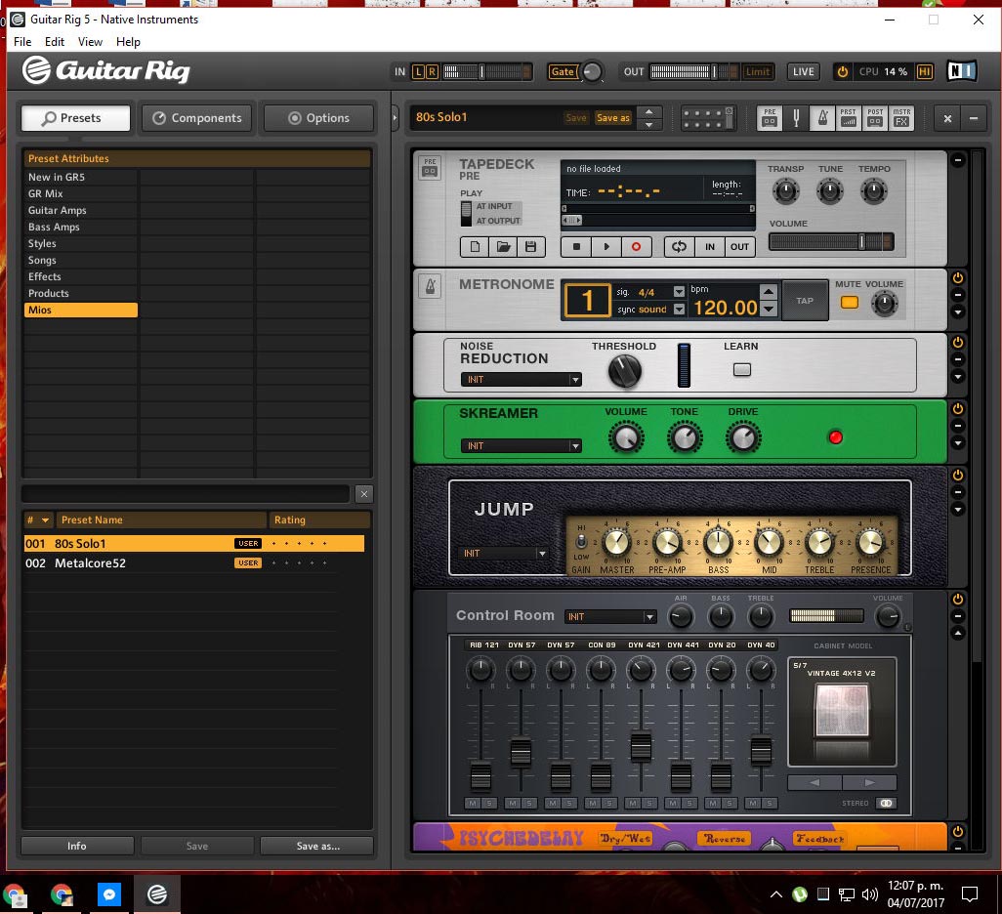Stop Tapedeck playback

[x=576, y=247]
